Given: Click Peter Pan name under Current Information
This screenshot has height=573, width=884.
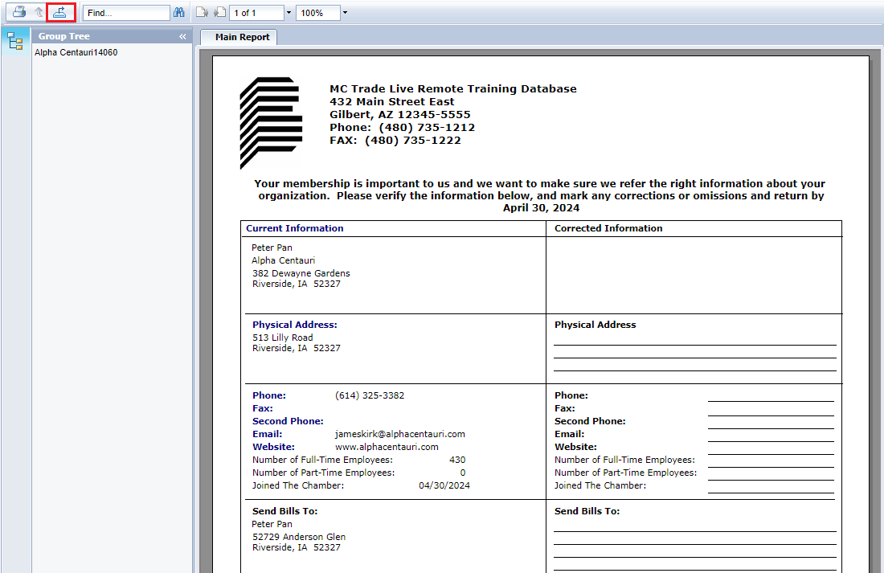Looking at the screenshot, I should (x=272, y=248).
